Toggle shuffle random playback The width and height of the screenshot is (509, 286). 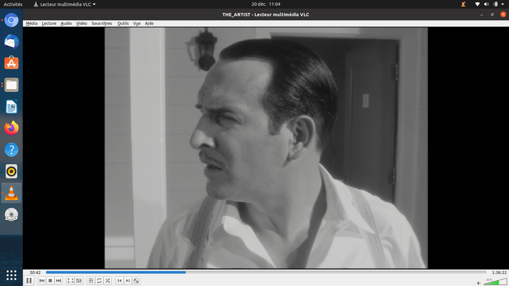coord(108,281)
